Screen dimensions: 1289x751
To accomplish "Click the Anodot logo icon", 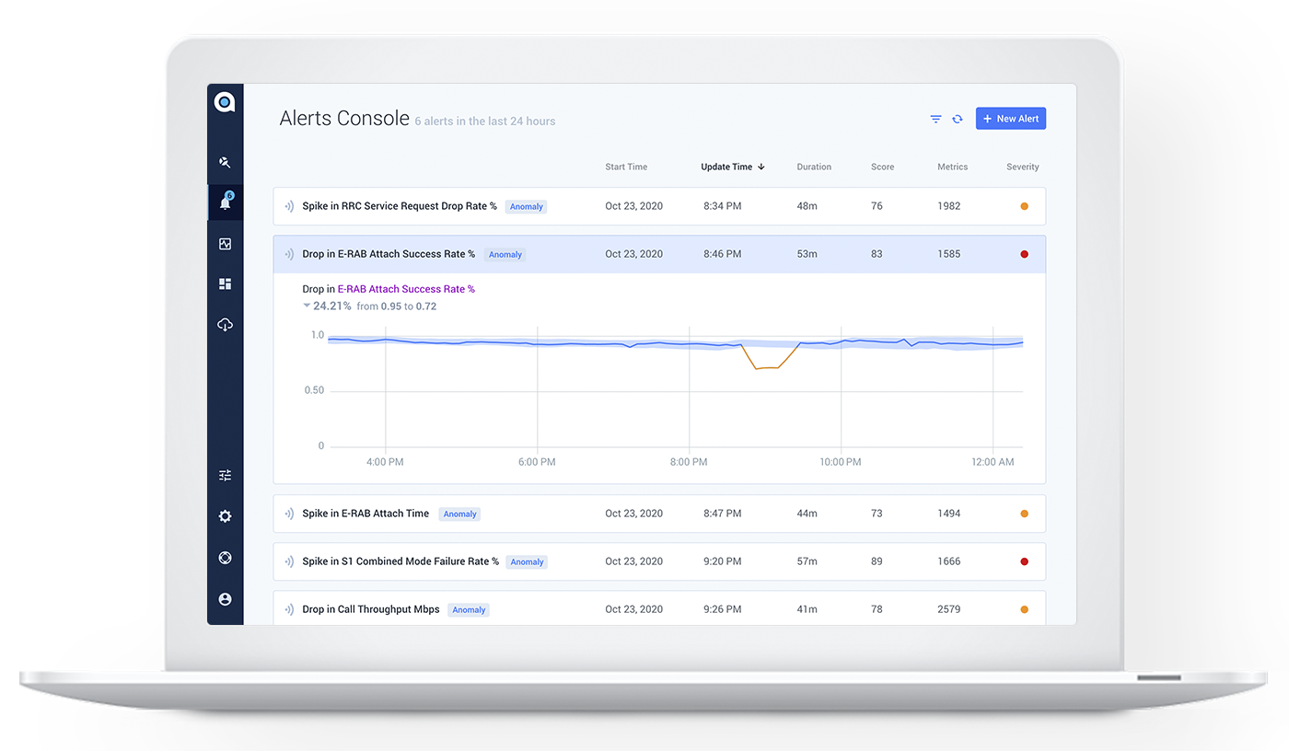I will point(225,102).
